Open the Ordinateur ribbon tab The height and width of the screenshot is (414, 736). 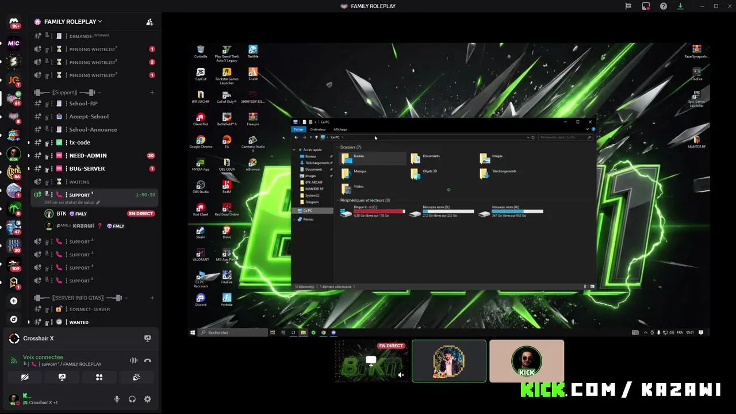click(x=318, y=129)
